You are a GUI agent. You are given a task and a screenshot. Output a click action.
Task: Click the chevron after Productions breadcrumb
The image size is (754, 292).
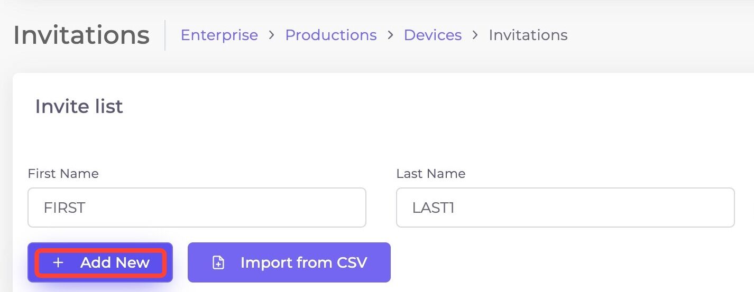click(x=390, y=35)
